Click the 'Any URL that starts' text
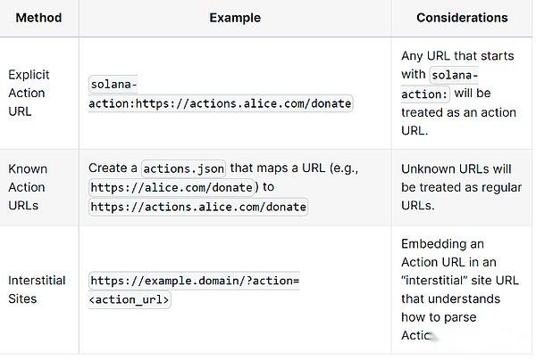The width and height of the screenshot is (536, 360). [457, 55]
